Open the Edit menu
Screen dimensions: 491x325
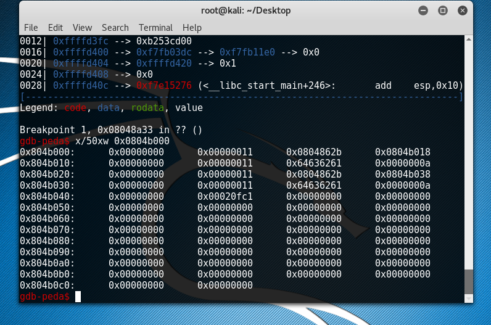[56, 28]
